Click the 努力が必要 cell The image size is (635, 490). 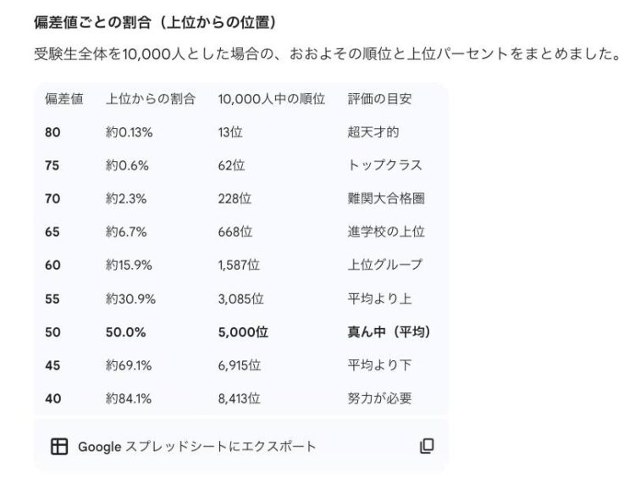[x=379, y=398]
